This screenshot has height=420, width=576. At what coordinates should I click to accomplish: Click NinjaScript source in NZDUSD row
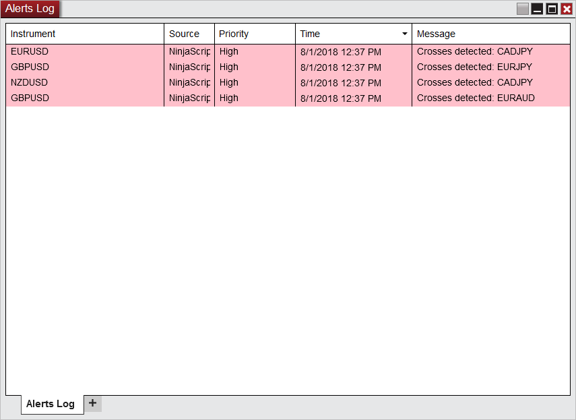pyautogui.click(x=189, y=83)
